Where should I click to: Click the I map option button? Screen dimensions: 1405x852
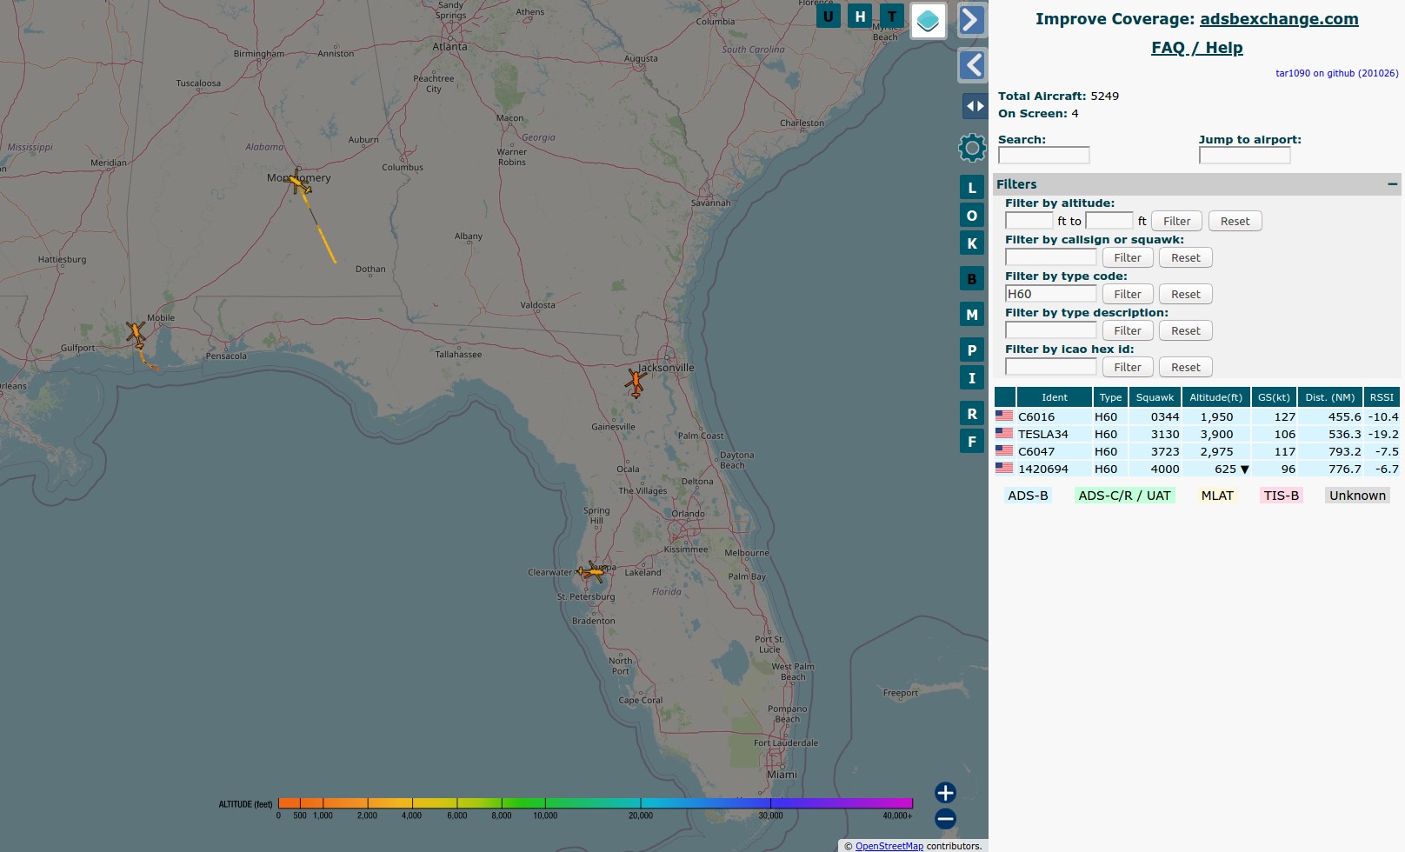click(x=972, y=378)
